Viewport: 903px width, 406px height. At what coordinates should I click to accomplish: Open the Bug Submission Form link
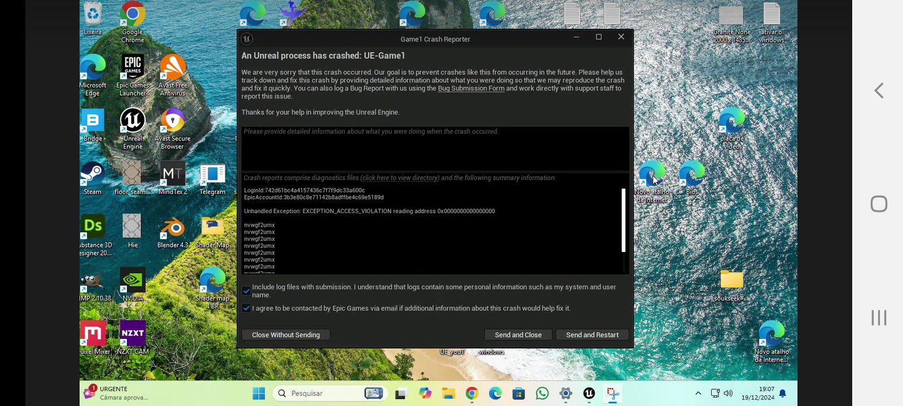[x=471, y=89]
